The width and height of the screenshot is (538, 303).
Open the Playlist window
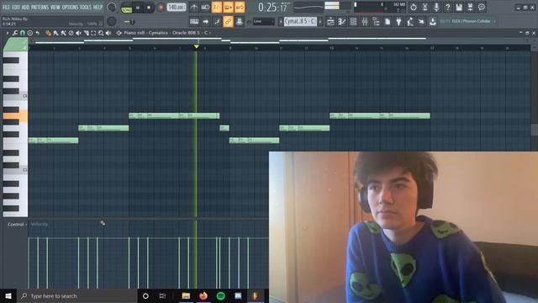click(x=330, y=22)
